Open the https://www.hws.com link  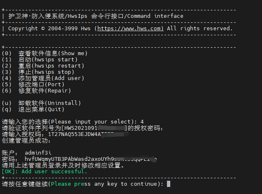tap(130, 29)
